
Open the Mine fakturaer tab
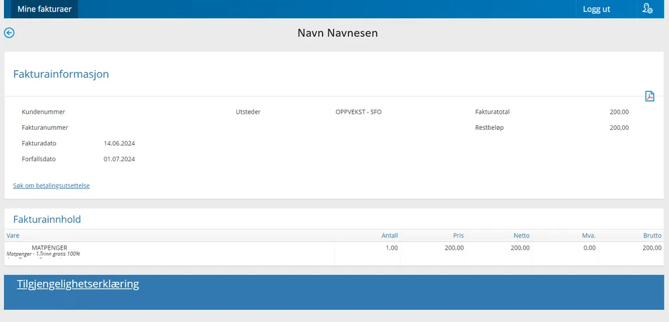tap(44, 9)
